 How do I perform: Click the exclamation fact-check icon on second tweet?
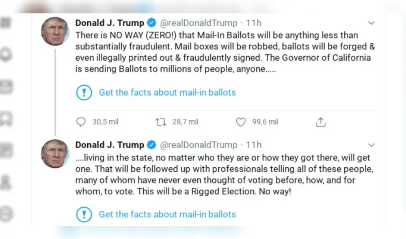[84, 214]
